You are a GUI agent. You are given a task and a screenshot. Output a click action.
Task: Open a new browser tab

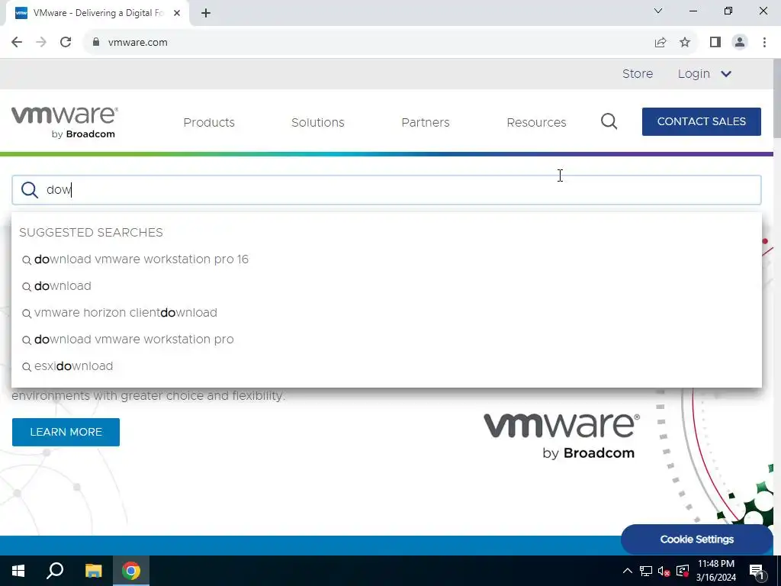(x=206, y=14)
